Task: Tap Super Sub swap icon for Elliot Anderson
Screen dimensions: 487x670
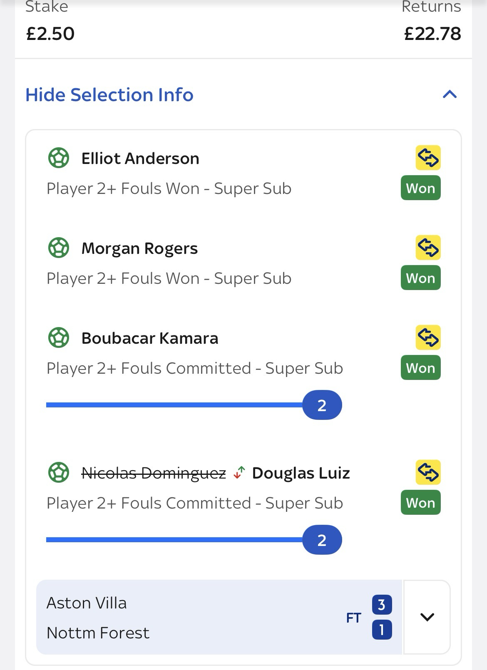Action: [428, 158]
